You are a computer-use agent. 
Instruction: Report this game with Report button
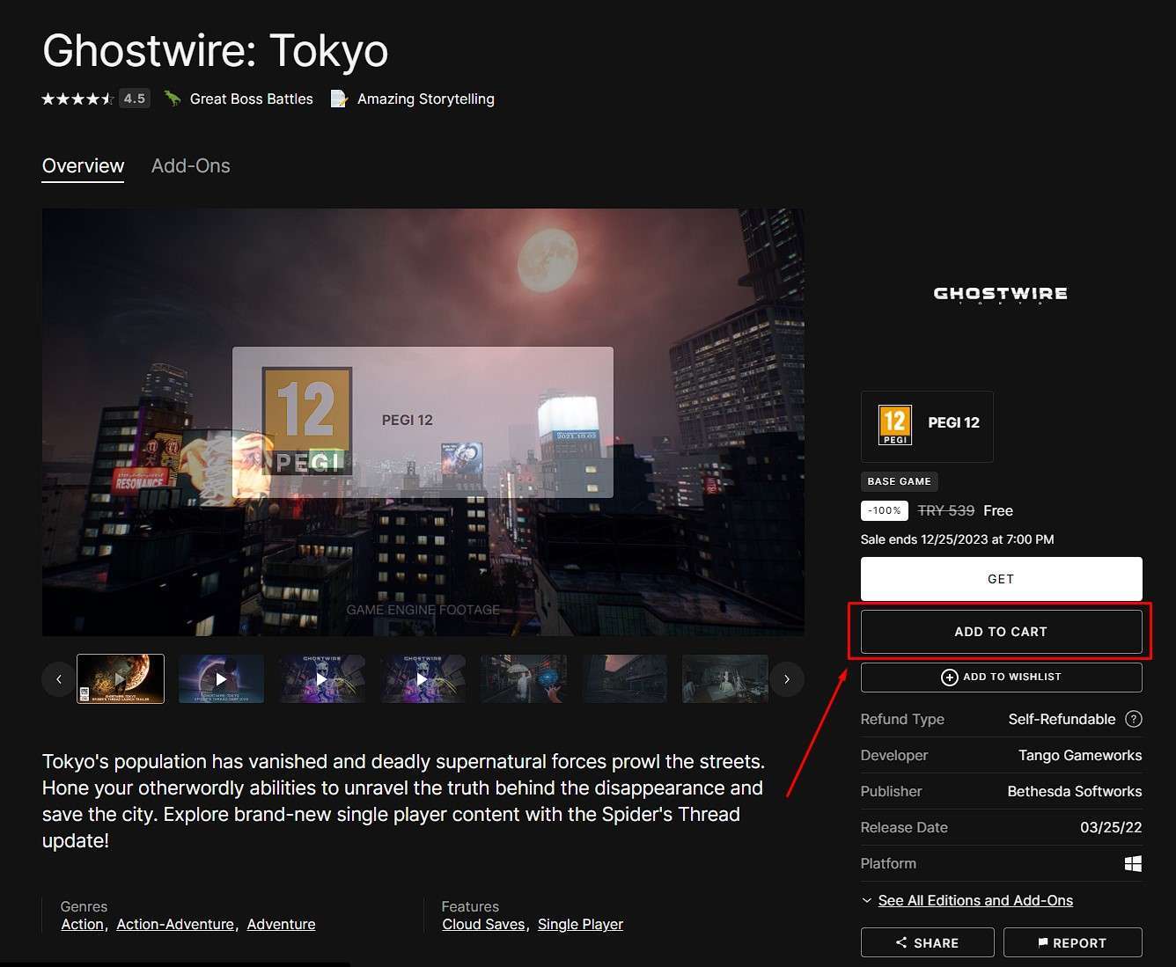pos(1072,942)
